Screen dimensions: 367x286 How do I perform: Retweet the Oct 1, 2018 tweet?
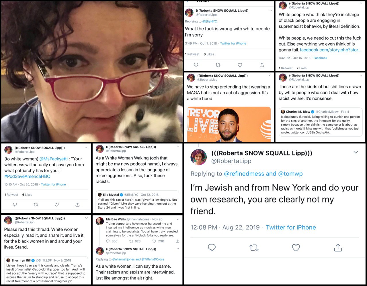coord(218,65)
